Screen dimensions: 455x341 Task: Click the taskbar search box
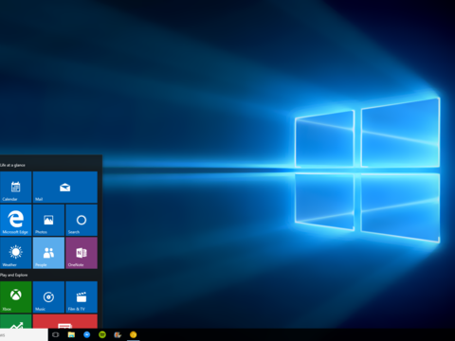[24, 334]
